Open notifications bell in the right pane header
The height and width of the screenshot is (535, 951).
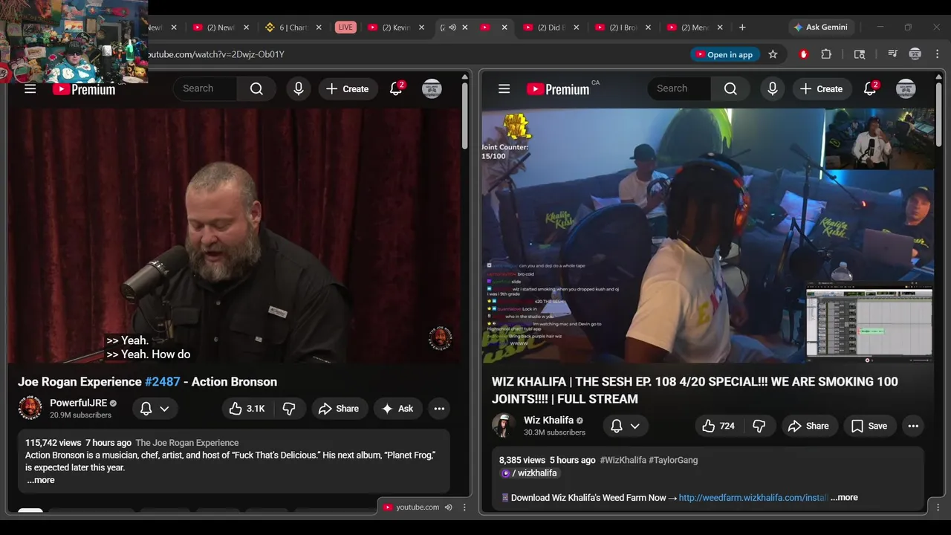[871, 89]
